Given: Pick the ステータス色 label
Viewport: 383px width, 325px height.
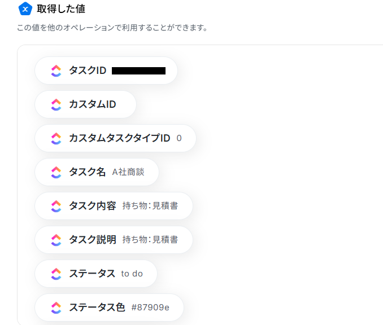Looking at the screenshot, I should [x=97, y=308].
